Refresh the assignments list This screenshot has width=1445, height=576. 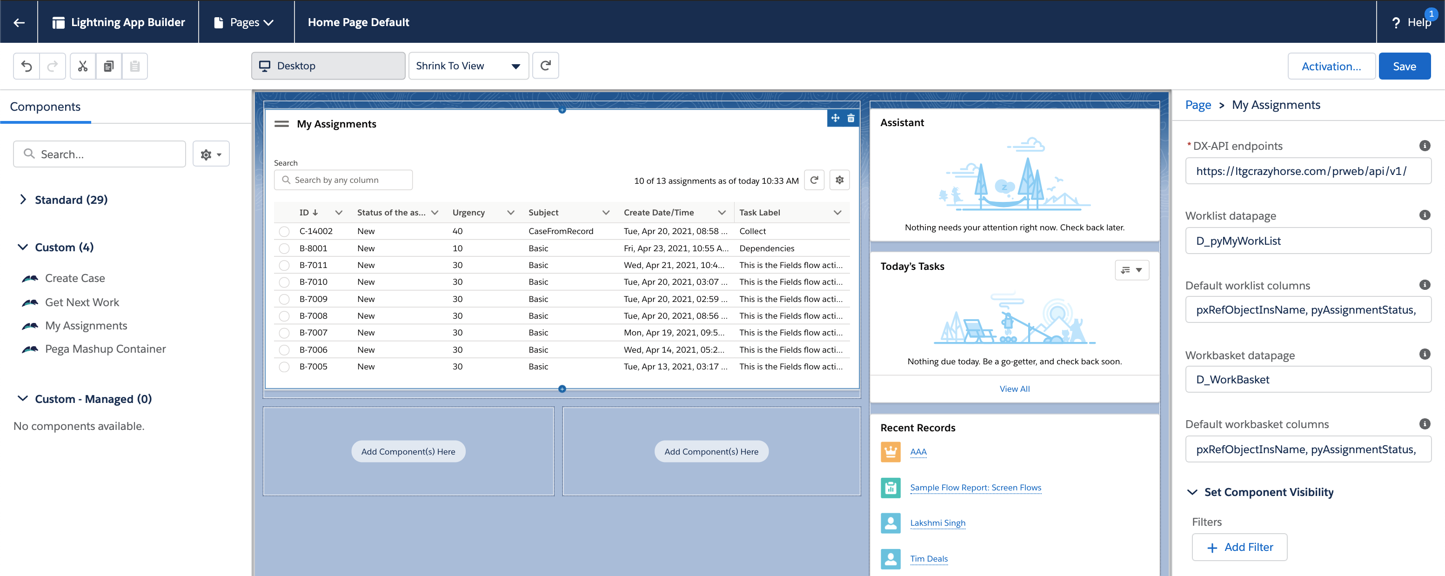[x=814, y=180]
